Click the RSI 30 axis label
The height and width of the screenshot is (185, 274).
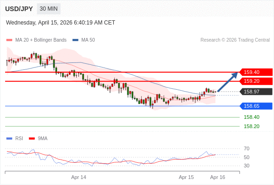tap(247, 166)
